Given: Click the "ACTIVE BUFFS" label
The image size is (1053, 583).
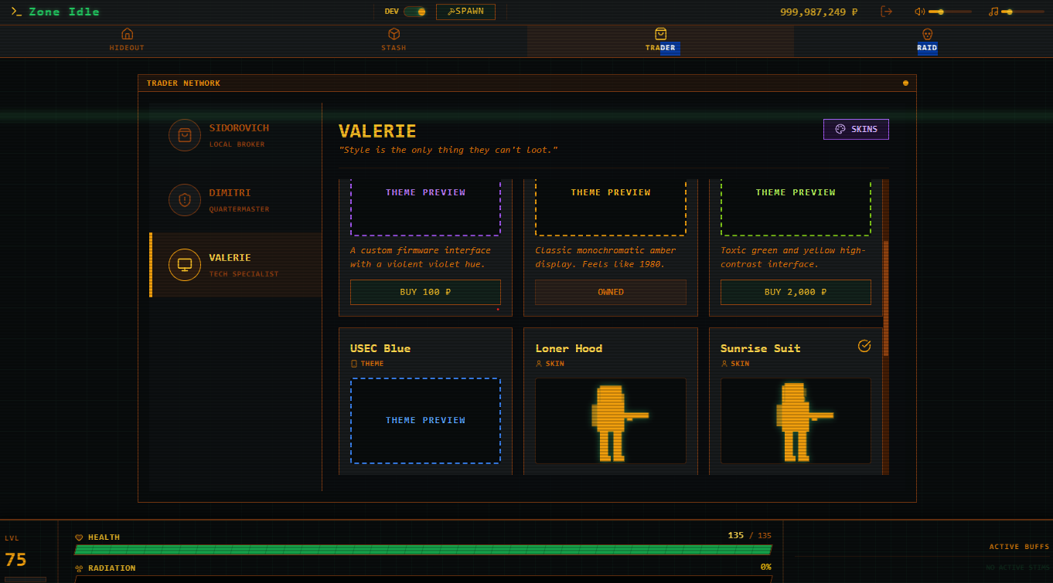Looking at the screenshot, I should 1019,547.
